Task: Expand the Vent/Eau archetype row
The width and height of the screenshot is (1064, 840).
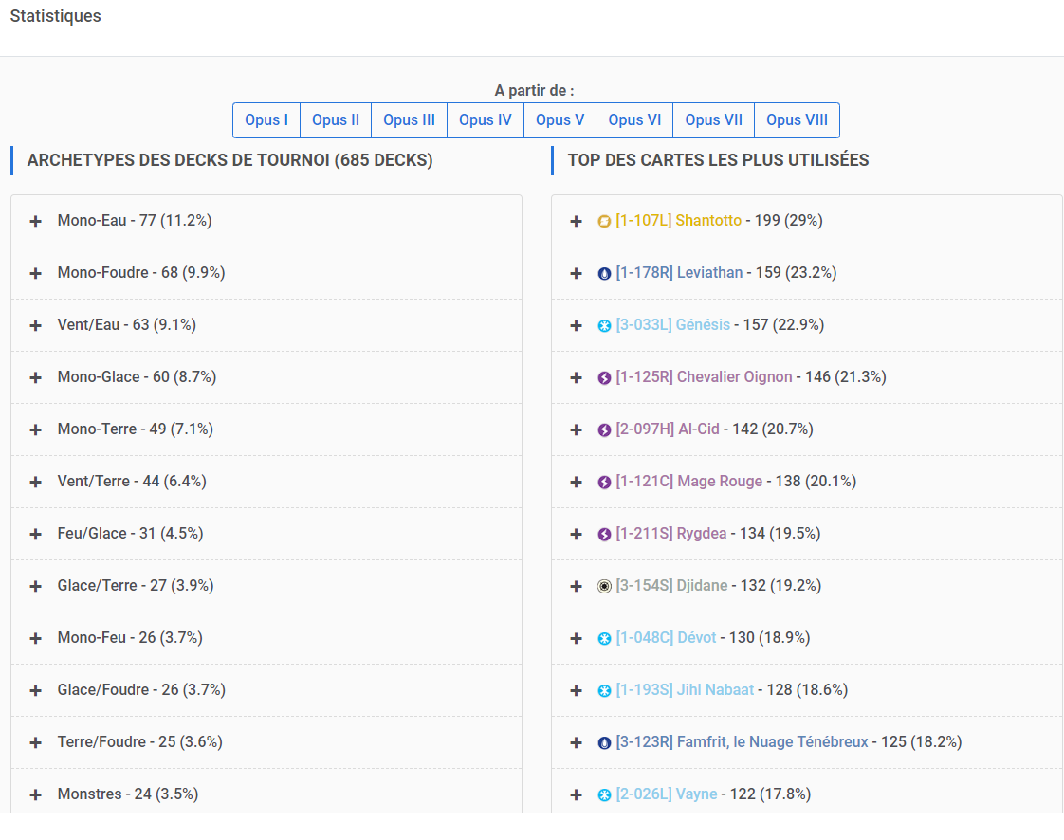Action: pyautogui.click(x=35, y=326)
